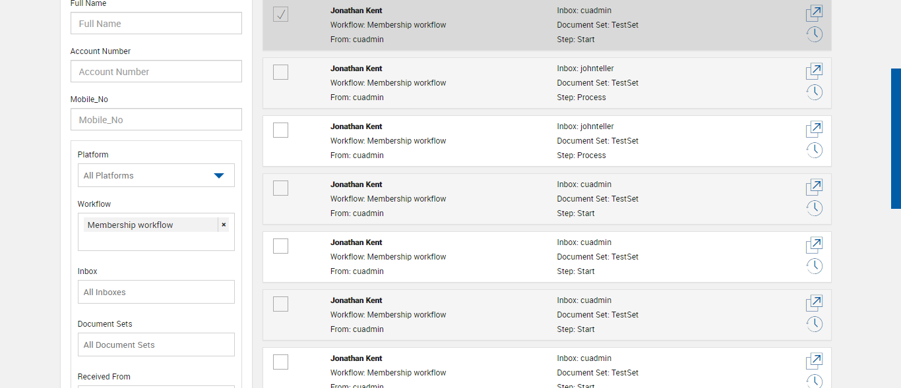Select checkbox of second johnteller Process item
Screen dimensions: 901x388
pyautogui.click(x=280, y=130)
